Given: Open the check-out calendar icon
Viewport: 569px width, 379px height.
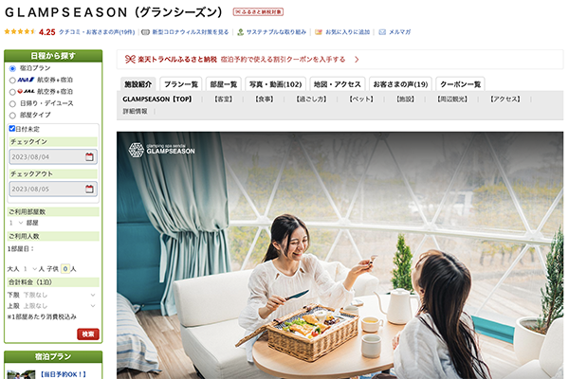Looking at the screenshot, I should click(x=89, y=189).
